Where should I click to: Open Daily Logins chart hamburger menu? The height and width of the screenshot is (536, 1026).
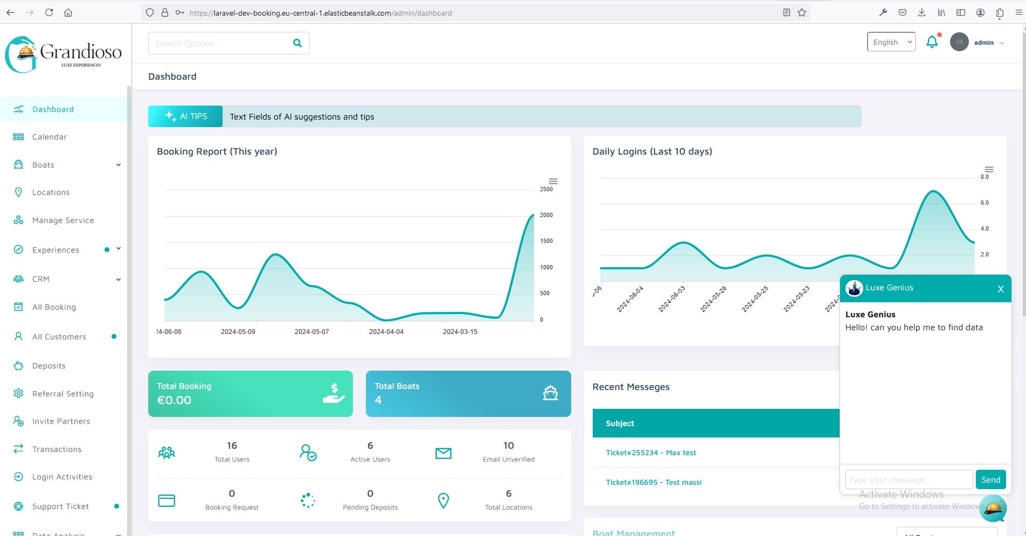[x=989, y=170]
